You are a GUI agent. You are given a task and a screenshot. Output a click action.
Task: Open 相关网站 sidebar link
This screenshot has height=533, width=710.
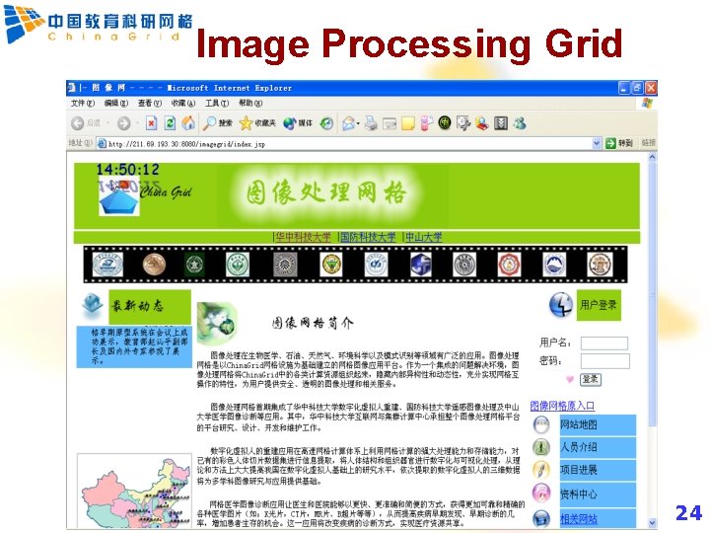click(579, 519)
